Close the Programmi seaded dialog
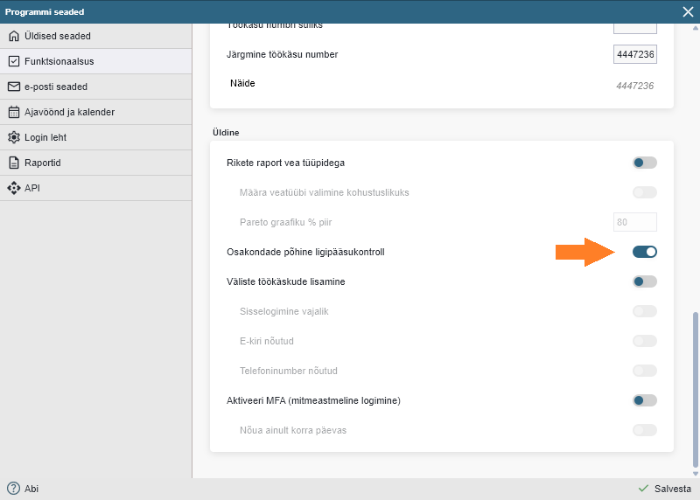The width and height of the screenshot is (700, 500). (688, 11)
